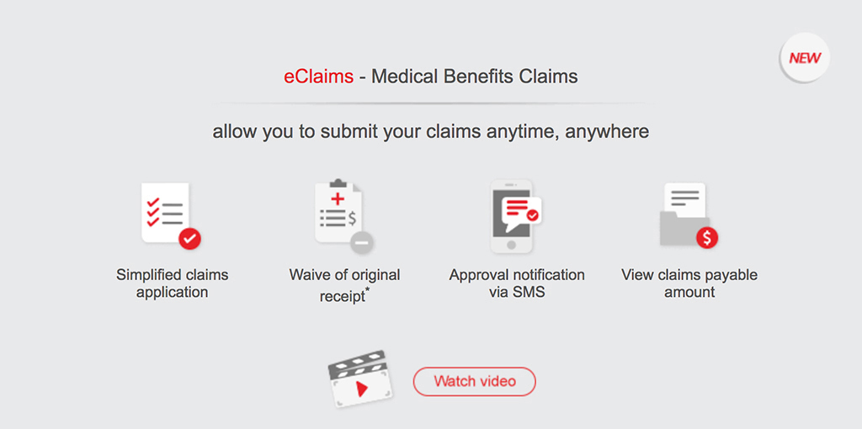Click the red eClaims title text
The height and width of the screenshot is (429, 862).
coord(318,77)
